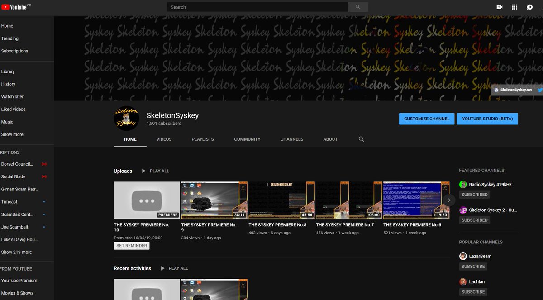Click the Customize Channel button
Viewport: 543px width, 300px height.
click(427, 119)
